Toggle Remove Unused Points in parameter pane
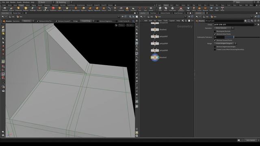 [215, 41]
